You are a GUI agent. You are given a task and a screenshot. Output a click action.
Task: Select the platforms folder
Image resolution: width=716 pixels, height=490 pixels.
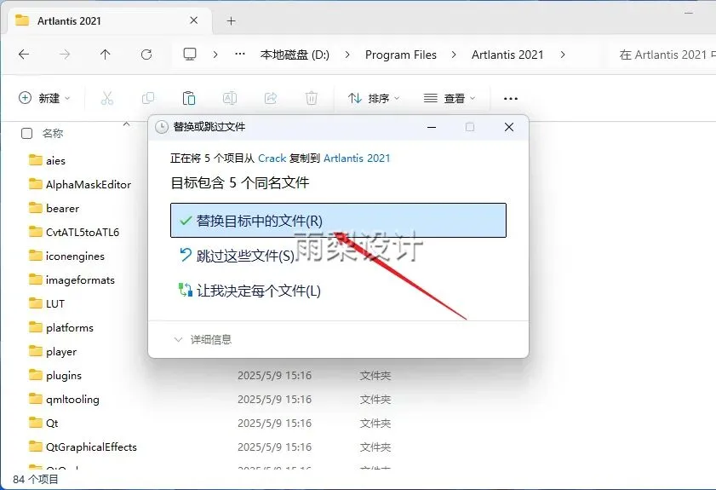[x=61, y=328]
